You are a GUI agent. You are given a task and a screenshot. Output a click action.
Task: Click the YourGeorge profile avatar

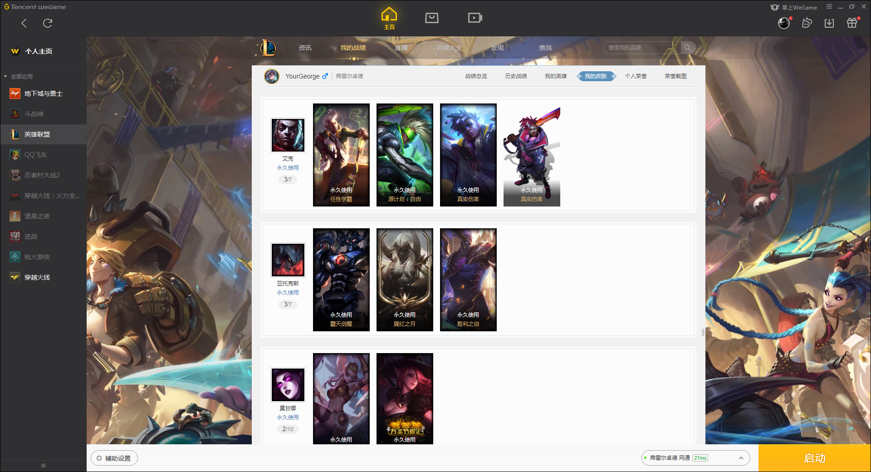tap(272, 76)
